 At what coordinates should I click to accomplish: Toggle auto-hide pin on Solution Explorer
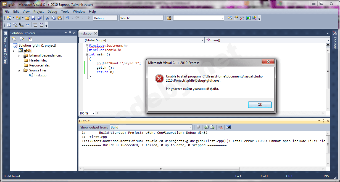pos(70,33)
